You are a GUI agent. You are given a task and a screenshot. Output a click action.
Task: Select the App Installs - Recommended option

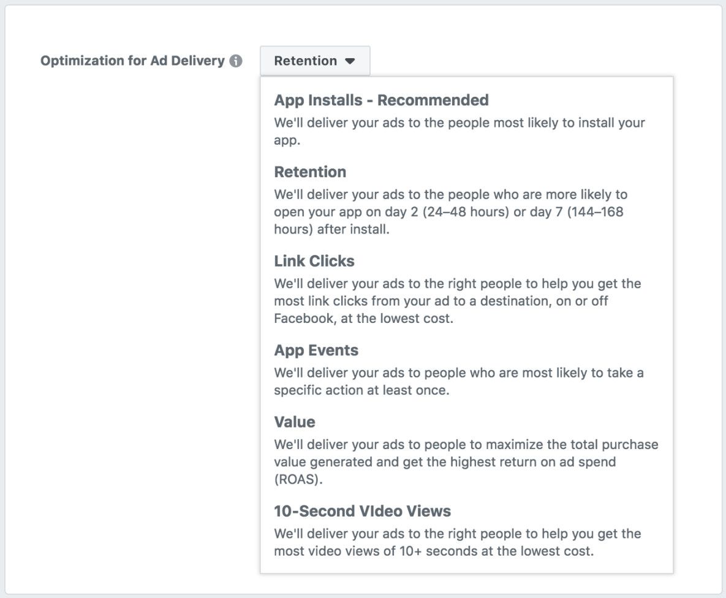pyautogui.click(x=381, y=100)
